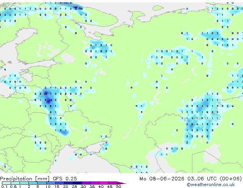Click the 1–2 mm legend color swatch
The height and width of the screenshot is (188, 243).
coord(24,183)
